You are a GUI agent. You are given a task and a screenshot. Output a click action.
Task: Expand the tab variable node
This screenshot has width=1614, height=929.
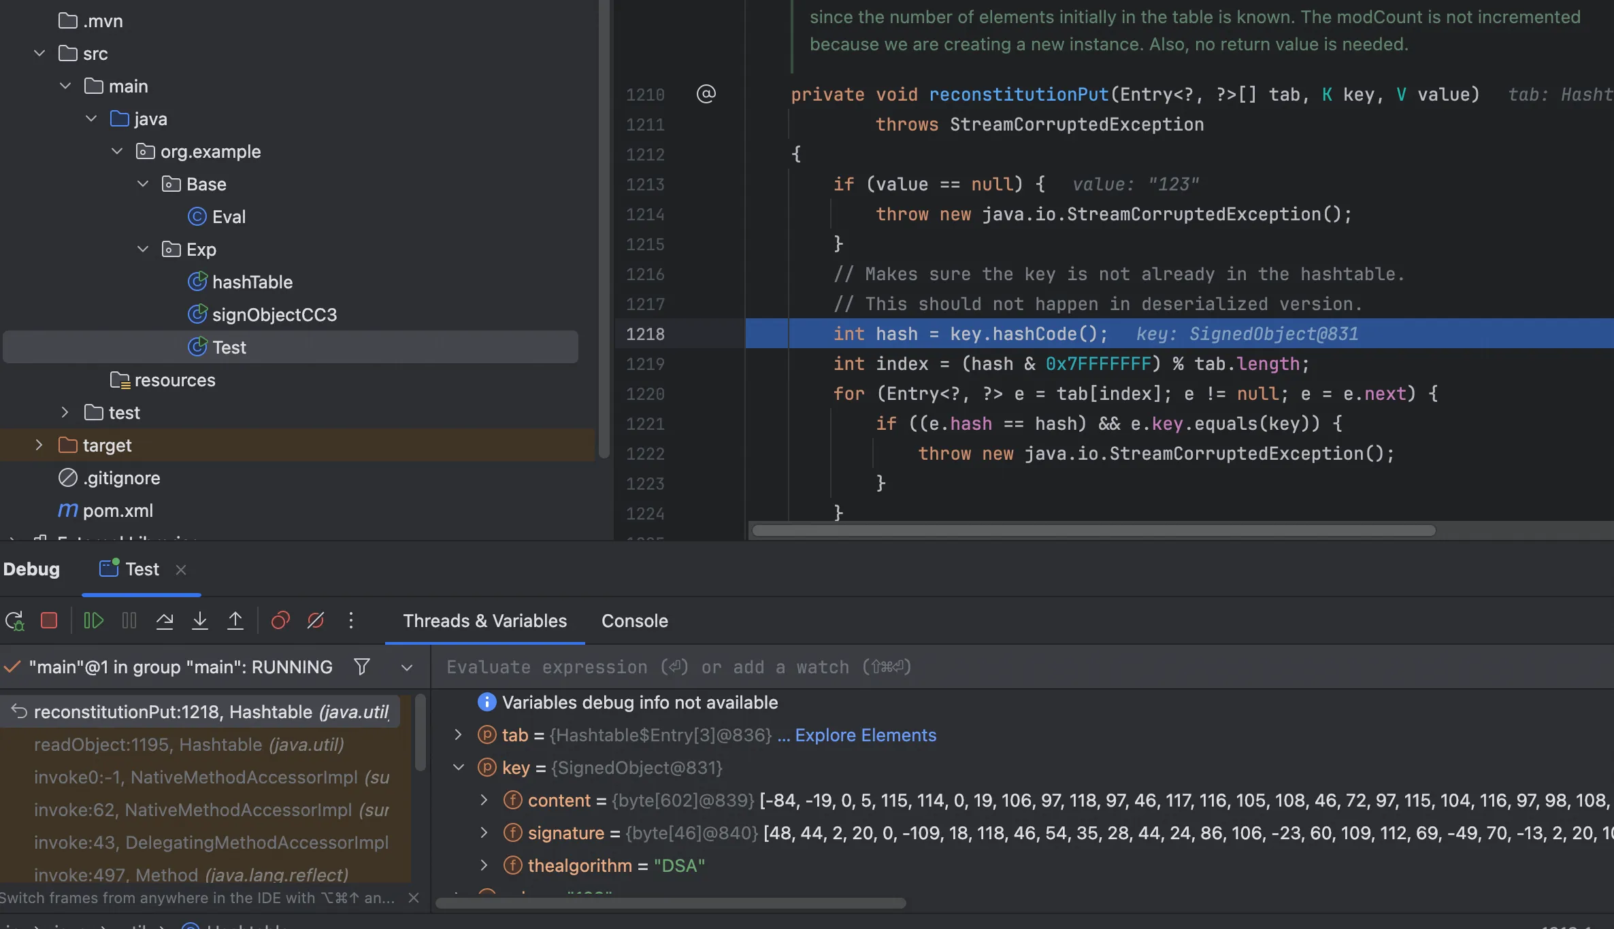(458, 735)
